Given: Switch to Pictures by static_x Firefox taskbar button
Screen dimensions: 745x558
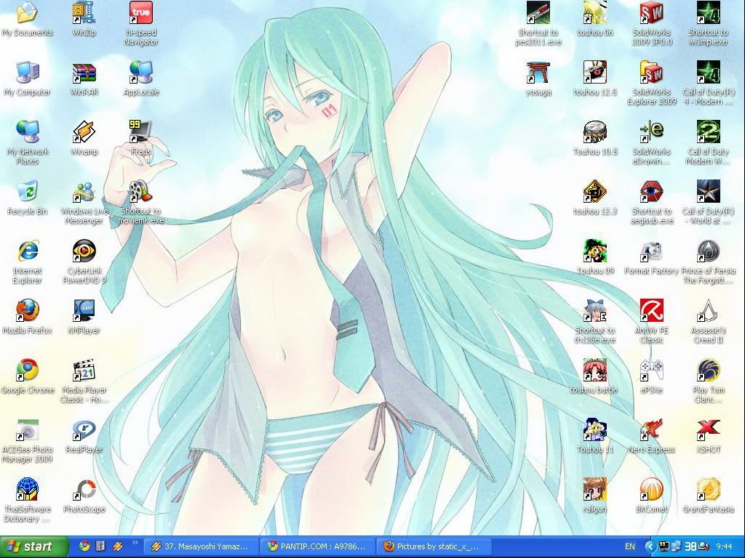Looking at the screenshot, I should (x=435, y=546).
